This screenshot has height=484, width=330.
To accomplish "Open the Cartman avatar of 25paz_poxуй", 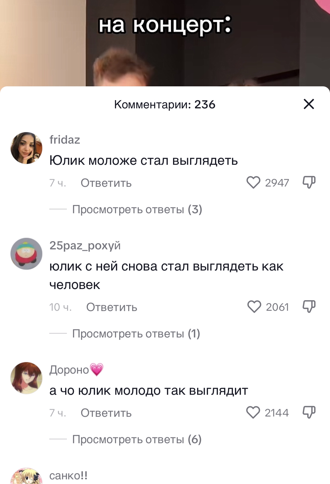I will point(26,254).
